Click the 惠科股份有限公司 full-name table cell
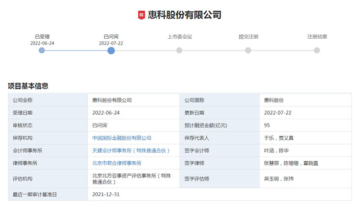 pos(134,100)
